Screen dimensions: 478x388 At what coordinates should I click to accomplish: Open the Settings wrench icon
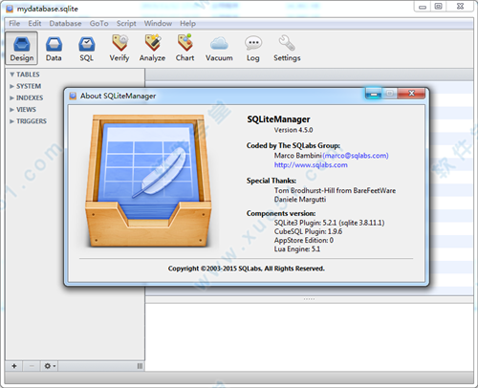(x=287, y=48)
